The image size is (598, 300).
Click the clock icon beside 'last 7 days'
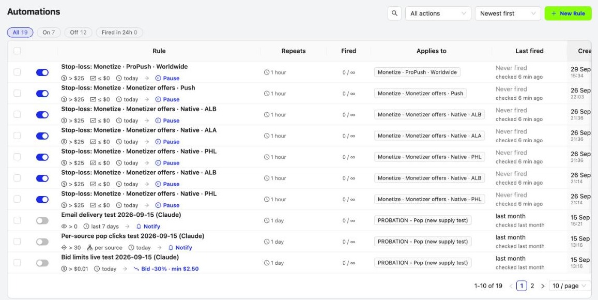(x=86, y=227)
